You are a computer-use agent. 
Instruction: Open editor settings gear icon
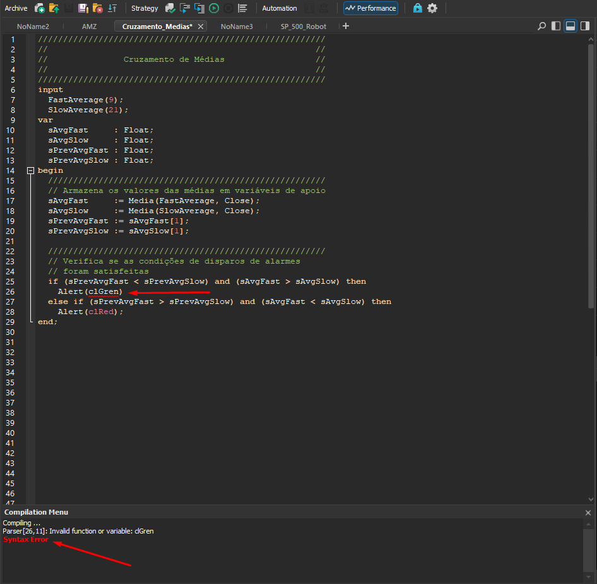(432, 8)
